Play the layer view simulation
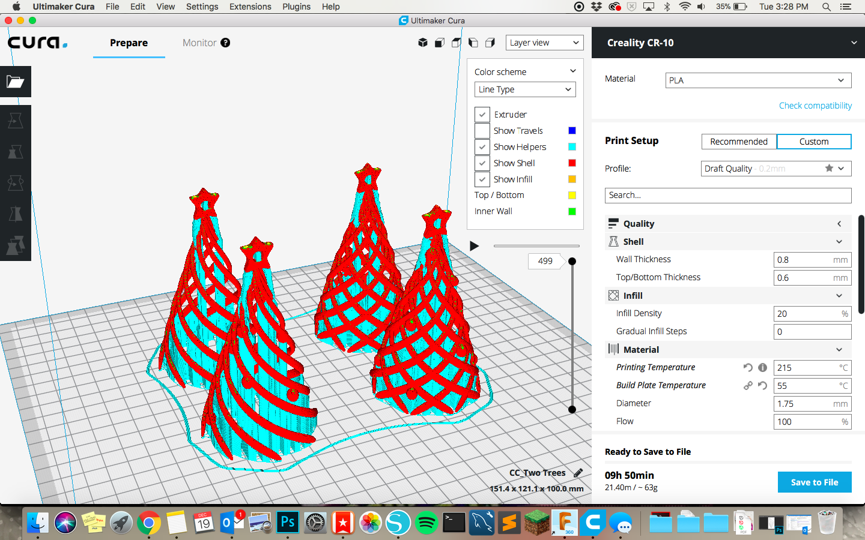The image size is (865, 540). (x=474, y=245)
